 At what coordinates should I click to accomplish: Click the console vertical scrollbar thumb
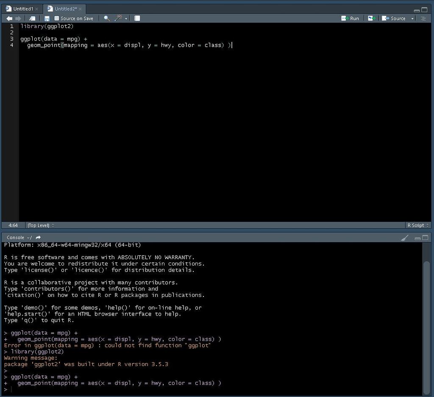426,328
